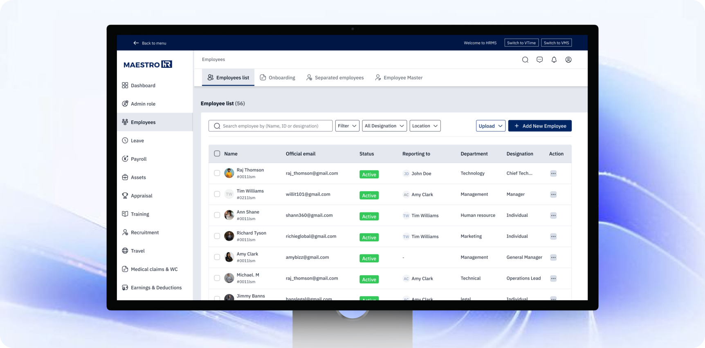Viewport: 705px width, 348px height.
Task: Click Ann Shane's avatar photo
Action: click(229, 215)
